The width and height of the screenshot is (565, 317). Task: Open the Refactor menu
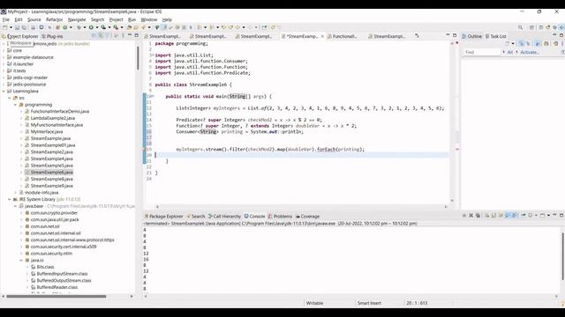(55, 19)
